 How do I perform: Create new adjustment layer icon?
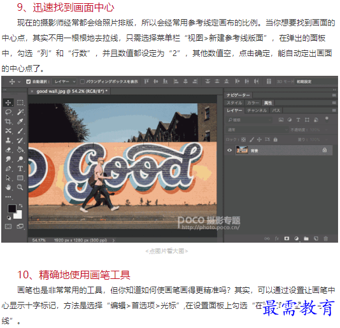[x=297, y=238]
